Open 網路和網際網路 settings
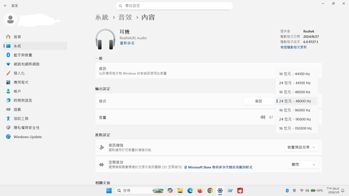The image size is (349, 196). (36, 64)
